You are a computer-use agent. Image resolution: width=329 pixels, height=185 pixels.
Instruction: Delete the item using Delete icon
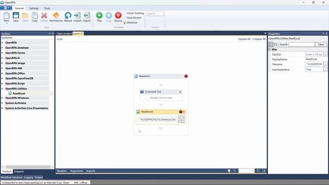(44, 17)
